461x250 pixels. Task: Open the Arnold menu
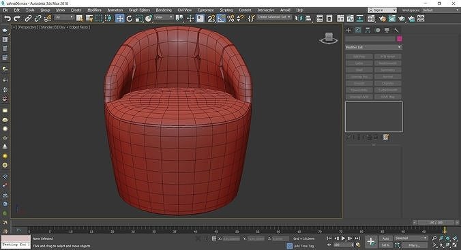click(285, 10)
